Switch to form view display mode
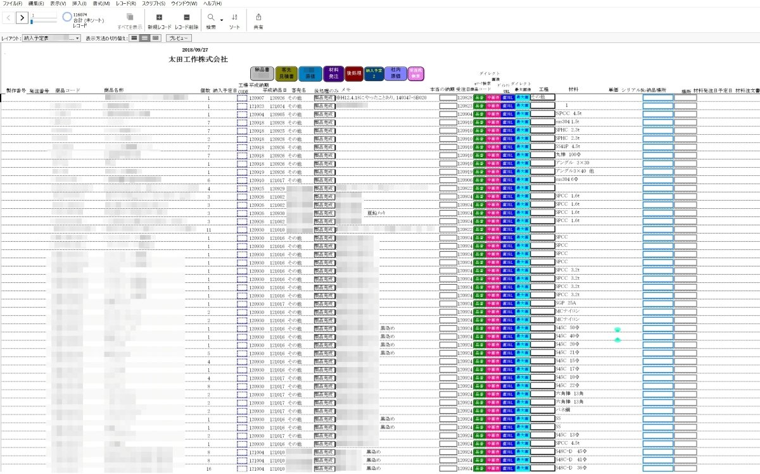The image size is (760, 474). [134, 39]
